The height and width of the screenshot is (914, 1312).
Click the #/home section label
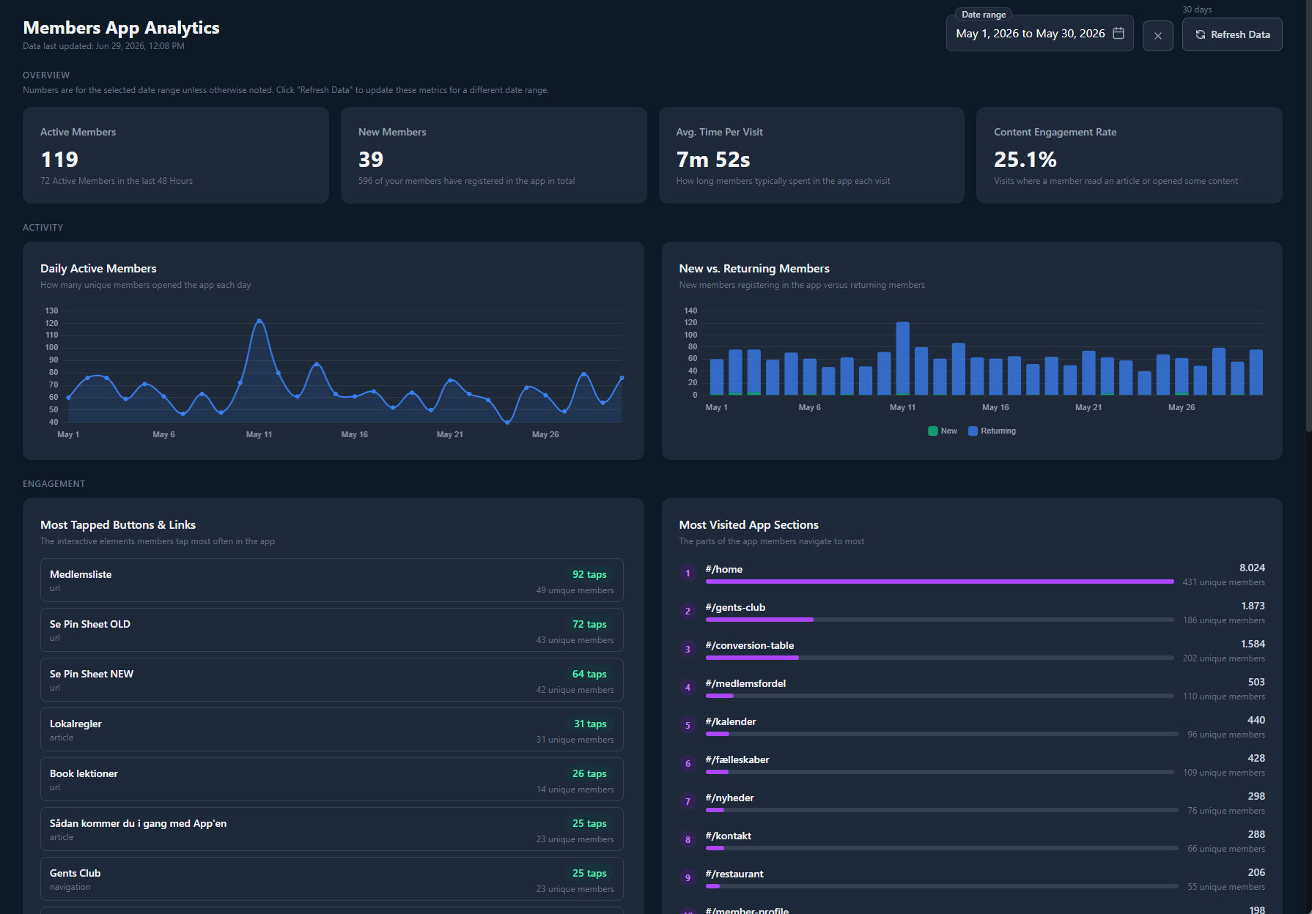coord(724,569)
